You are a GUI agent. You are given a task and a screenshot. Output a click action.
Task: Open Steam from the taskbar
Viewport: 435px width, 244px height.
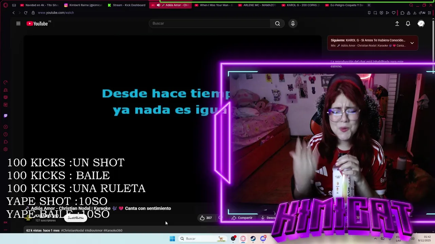253,239
